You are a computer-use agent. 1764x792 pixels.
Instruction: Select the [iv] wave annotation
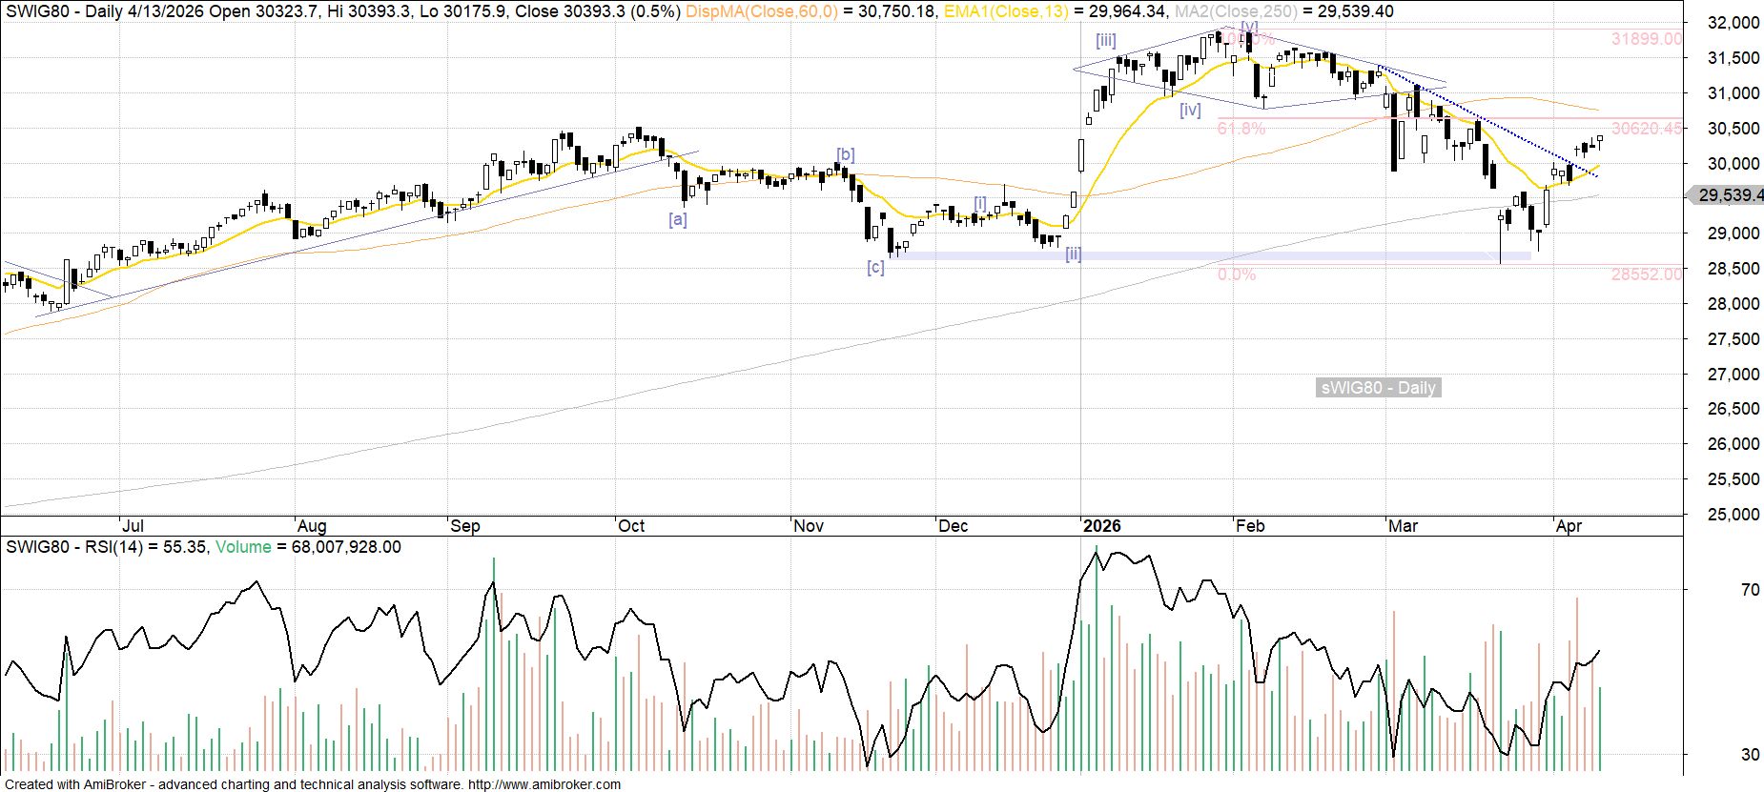coord(1189,110)
